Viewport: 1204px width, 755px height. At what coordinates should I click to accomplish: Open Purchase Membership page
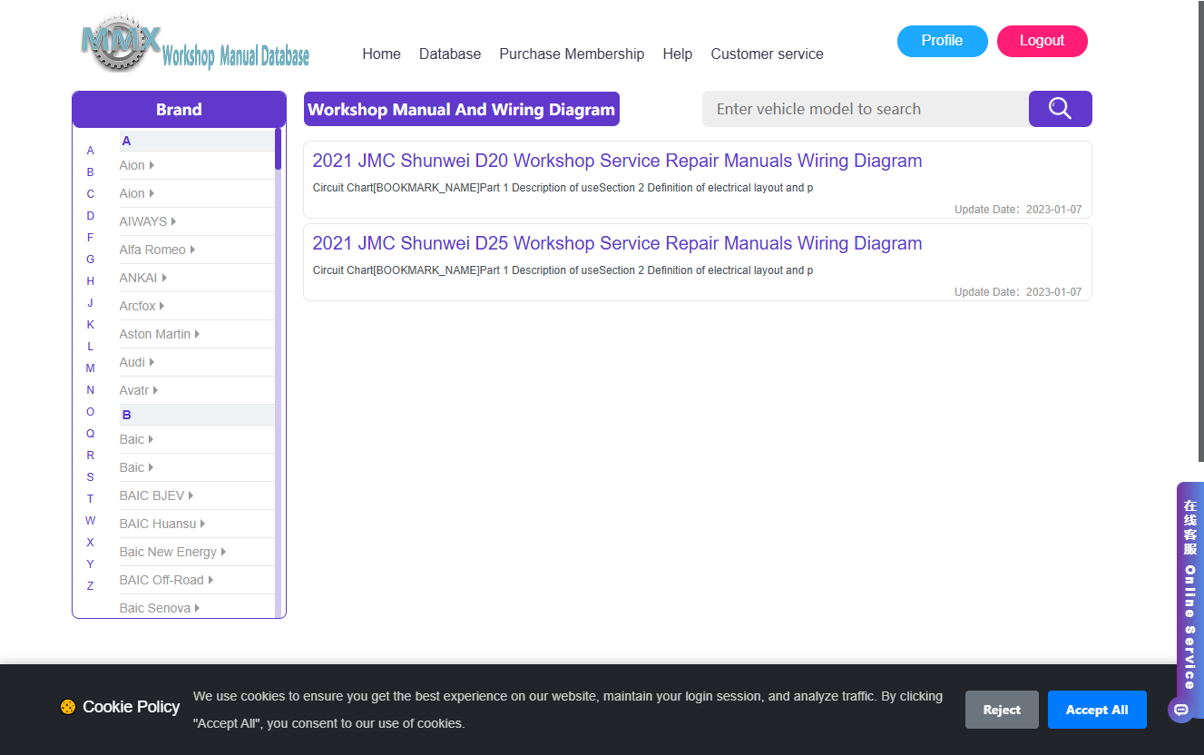point(572,54)
